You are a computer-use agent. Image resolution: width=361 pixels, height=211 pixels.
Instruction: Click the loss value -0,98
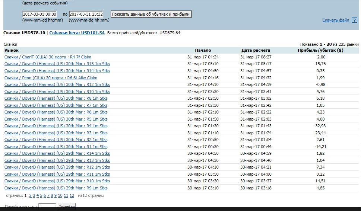[x=320, y=84]
